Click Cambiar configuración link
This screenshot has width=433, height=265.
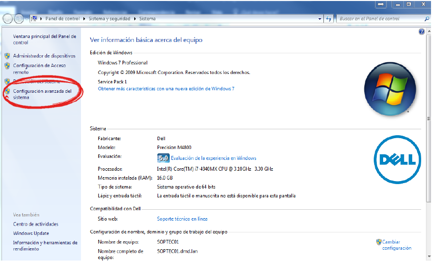coord(397,245)
